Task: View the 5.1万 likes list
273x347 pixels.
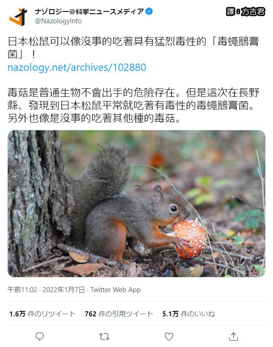Action: point(189,314)
